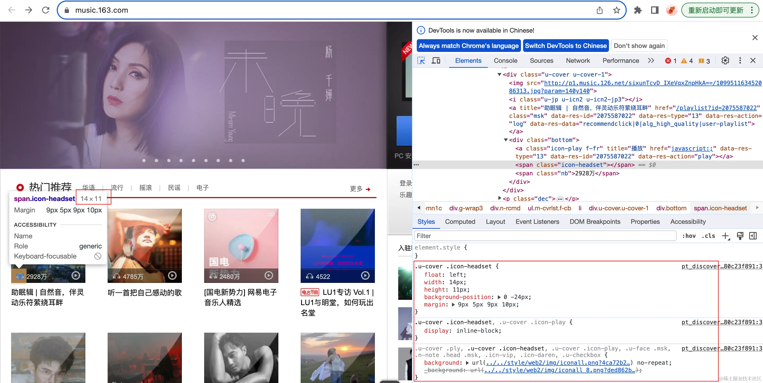Open the Chrome profile avatar

672,10
